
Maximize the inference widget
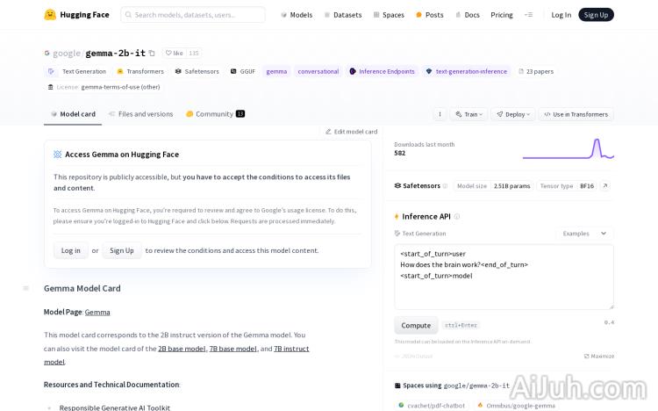[599, 356]
